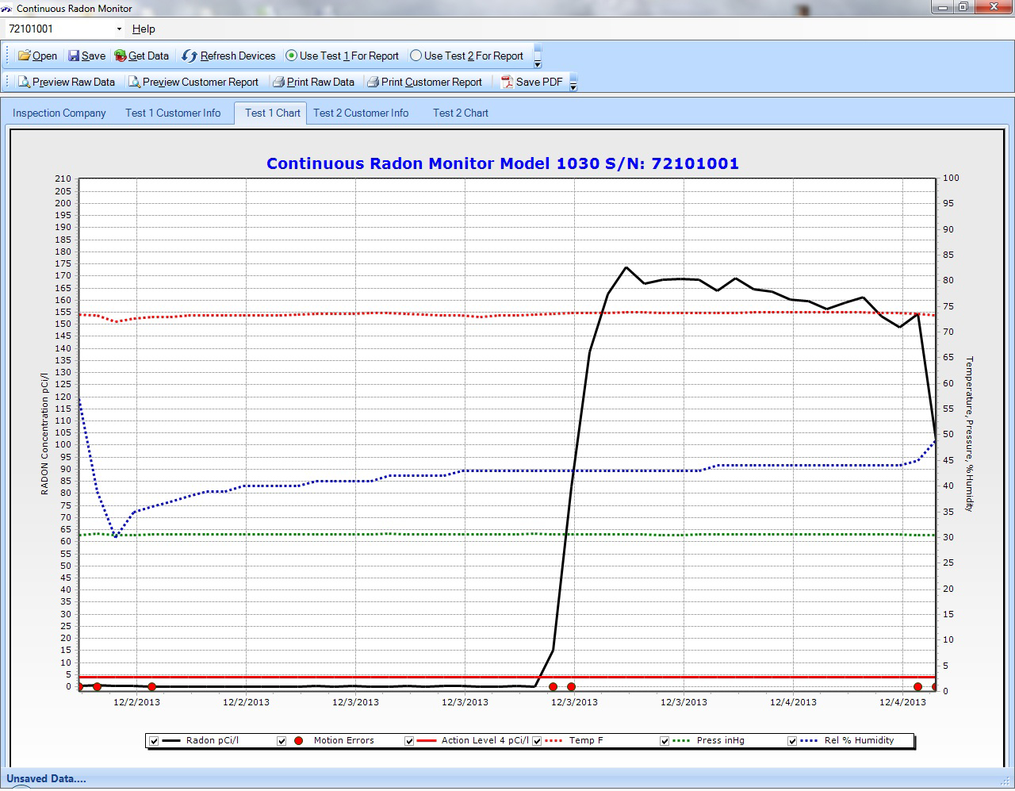The height and width of the screenshot is (791, 1015).
Task: Click the Refresh Devices arrows icon
Action: click(x=190, y=56)
